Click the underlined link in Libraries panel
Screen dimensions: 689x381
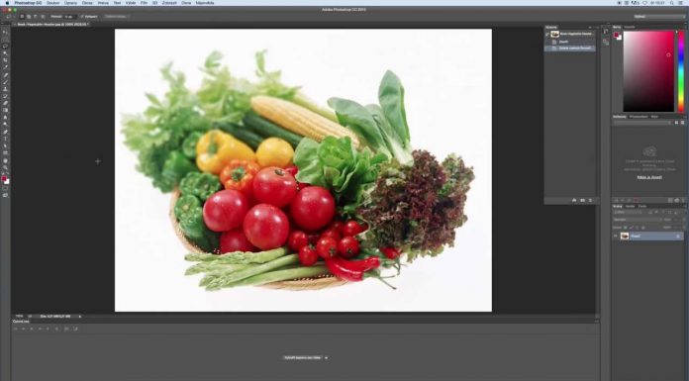click(x=649, y=177)
